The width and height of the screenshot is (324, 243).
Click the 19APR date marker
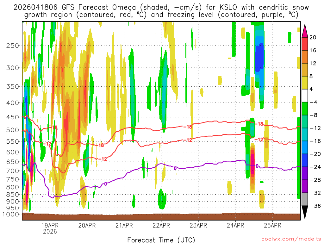pos(50,226)
